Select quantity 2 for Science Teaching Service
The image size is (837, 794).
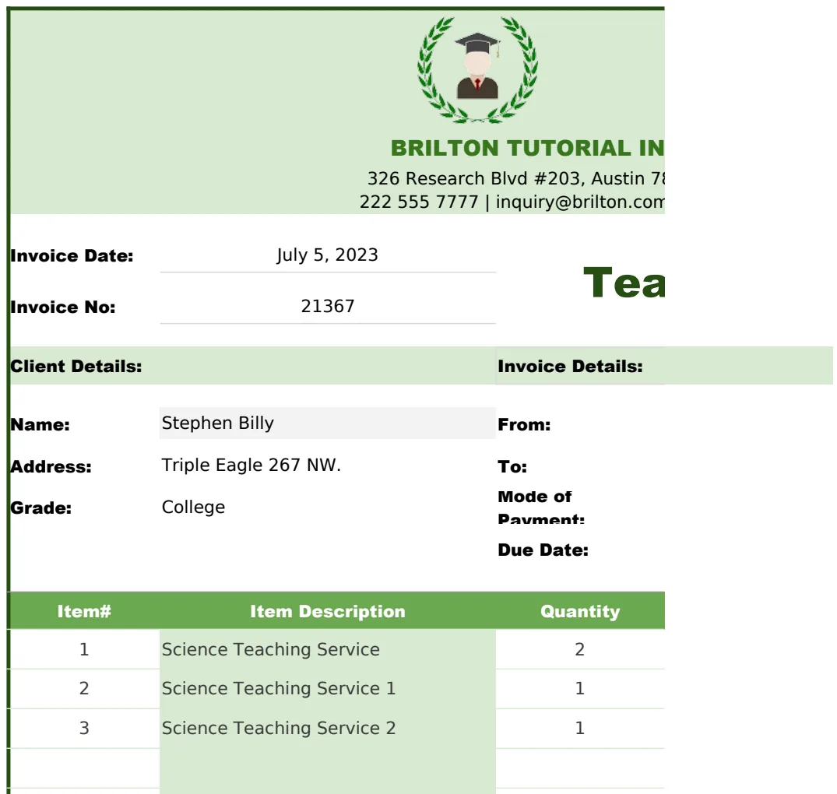(580, 649)
